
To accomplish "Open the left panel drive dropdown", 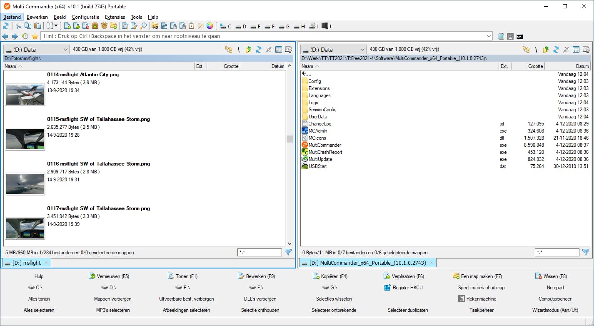I will (36, 50).
